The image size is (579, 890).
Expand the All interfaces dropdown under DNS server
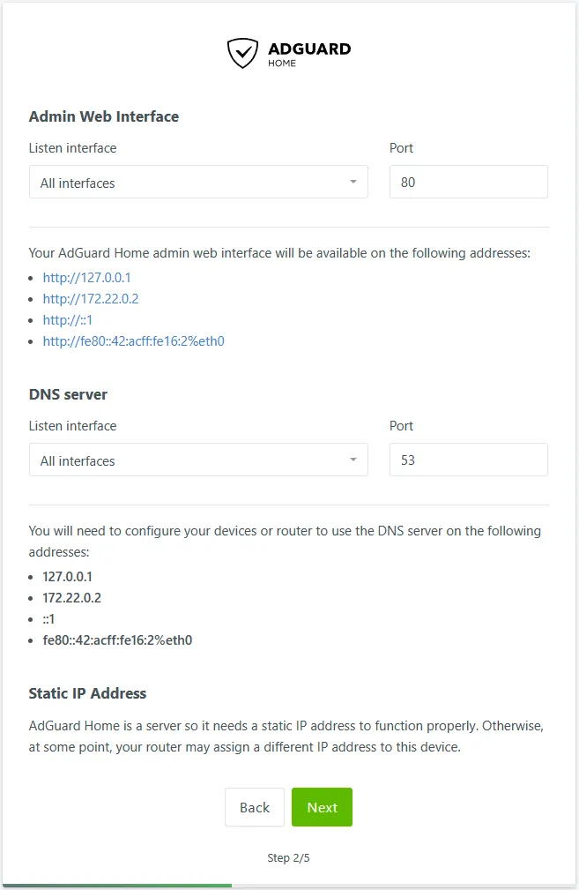[x=198, y=460]
